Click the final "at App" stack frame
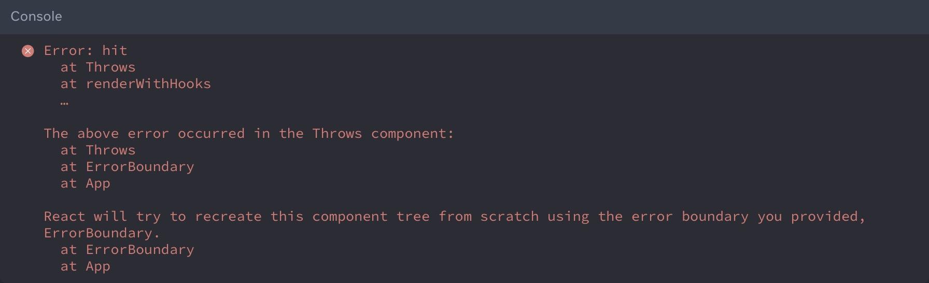 point(86,266)
